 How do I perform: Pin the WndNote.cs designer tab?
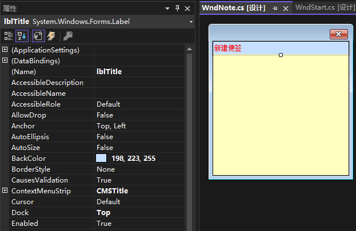pos(275,8)
